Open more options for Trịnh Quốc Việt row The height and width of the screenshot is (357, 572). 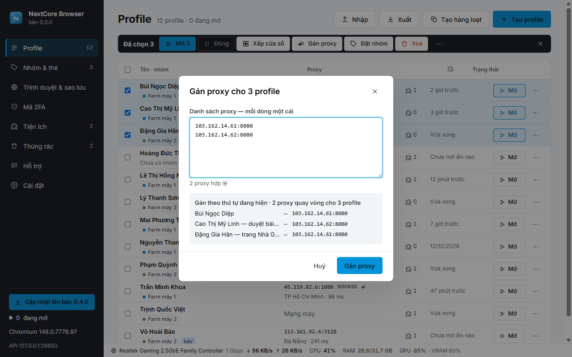536,313
